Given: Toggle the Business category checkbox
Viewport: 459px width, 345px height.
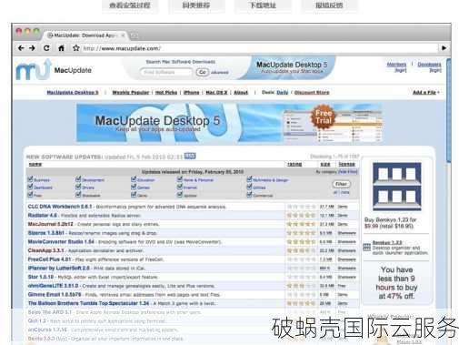Looking at the screenshot, I should (30, 178).
